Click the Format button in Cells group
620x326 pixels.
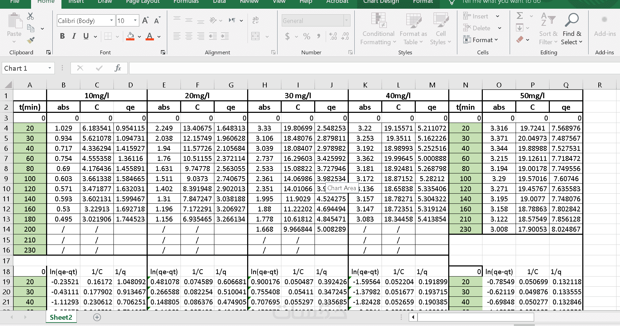pos(481,40)
